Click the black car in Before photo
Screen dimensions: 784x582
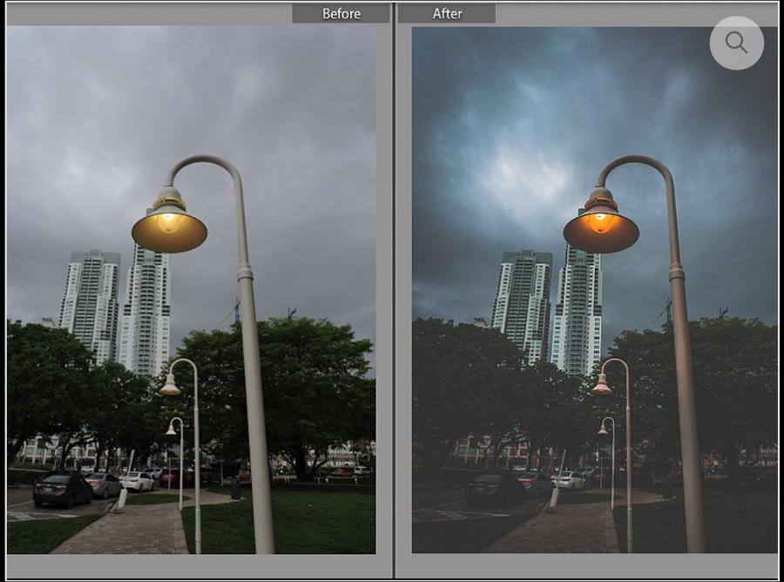(x=63, y=489)
